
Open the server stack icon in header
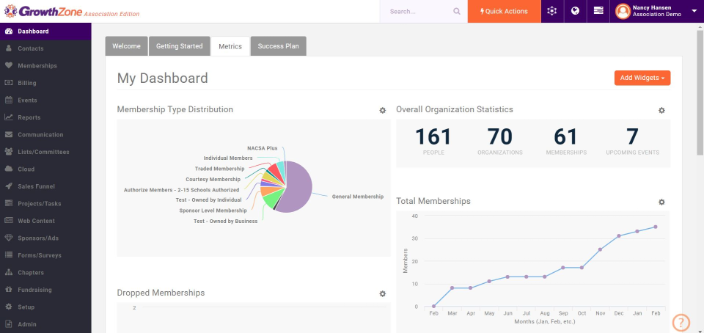(598, 11)
